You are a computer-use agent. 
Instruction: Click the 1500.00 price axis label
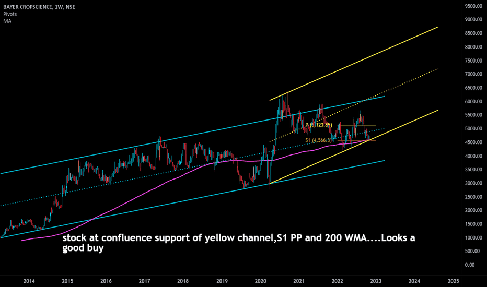click(x=473, y=224)
